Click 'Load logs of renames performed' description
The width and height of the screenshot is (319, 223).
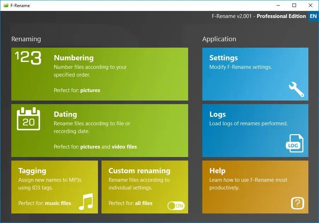pyautogui.click(x=248, y=123)
